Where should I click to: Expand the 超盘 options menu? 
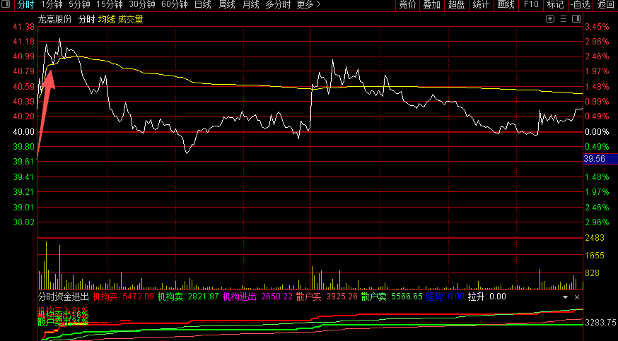455,5
